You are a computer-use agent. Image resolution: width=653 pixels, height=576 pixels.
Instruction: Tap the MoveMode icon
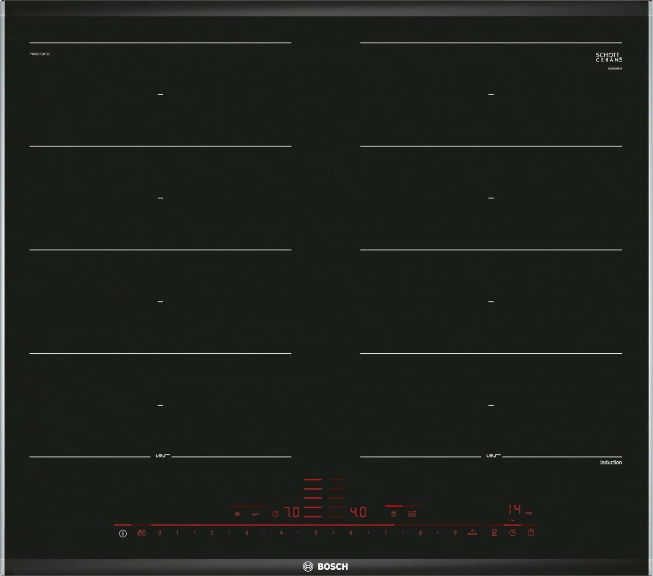412,514
